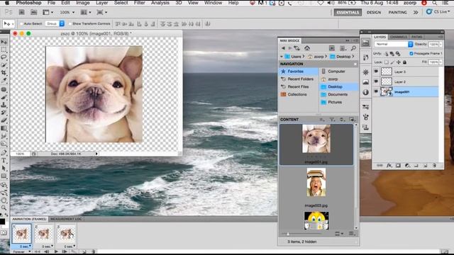
Task: Open the Auto-Select Group dropdown
Action: [x=55, y=23]
